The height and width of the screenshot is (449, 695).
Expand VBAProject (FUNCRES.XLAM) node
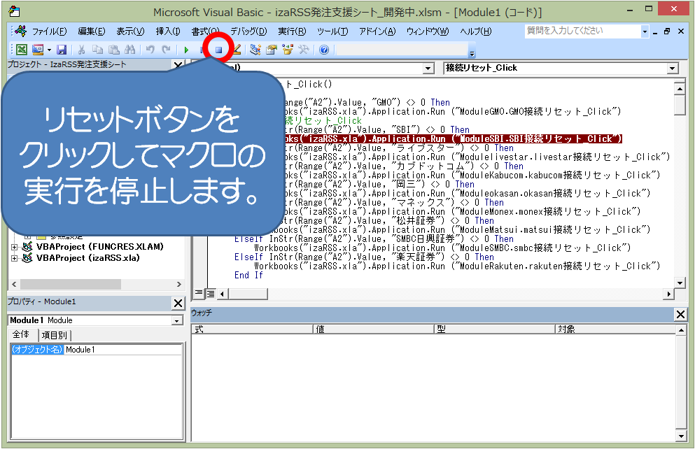[x=14, y=247]
